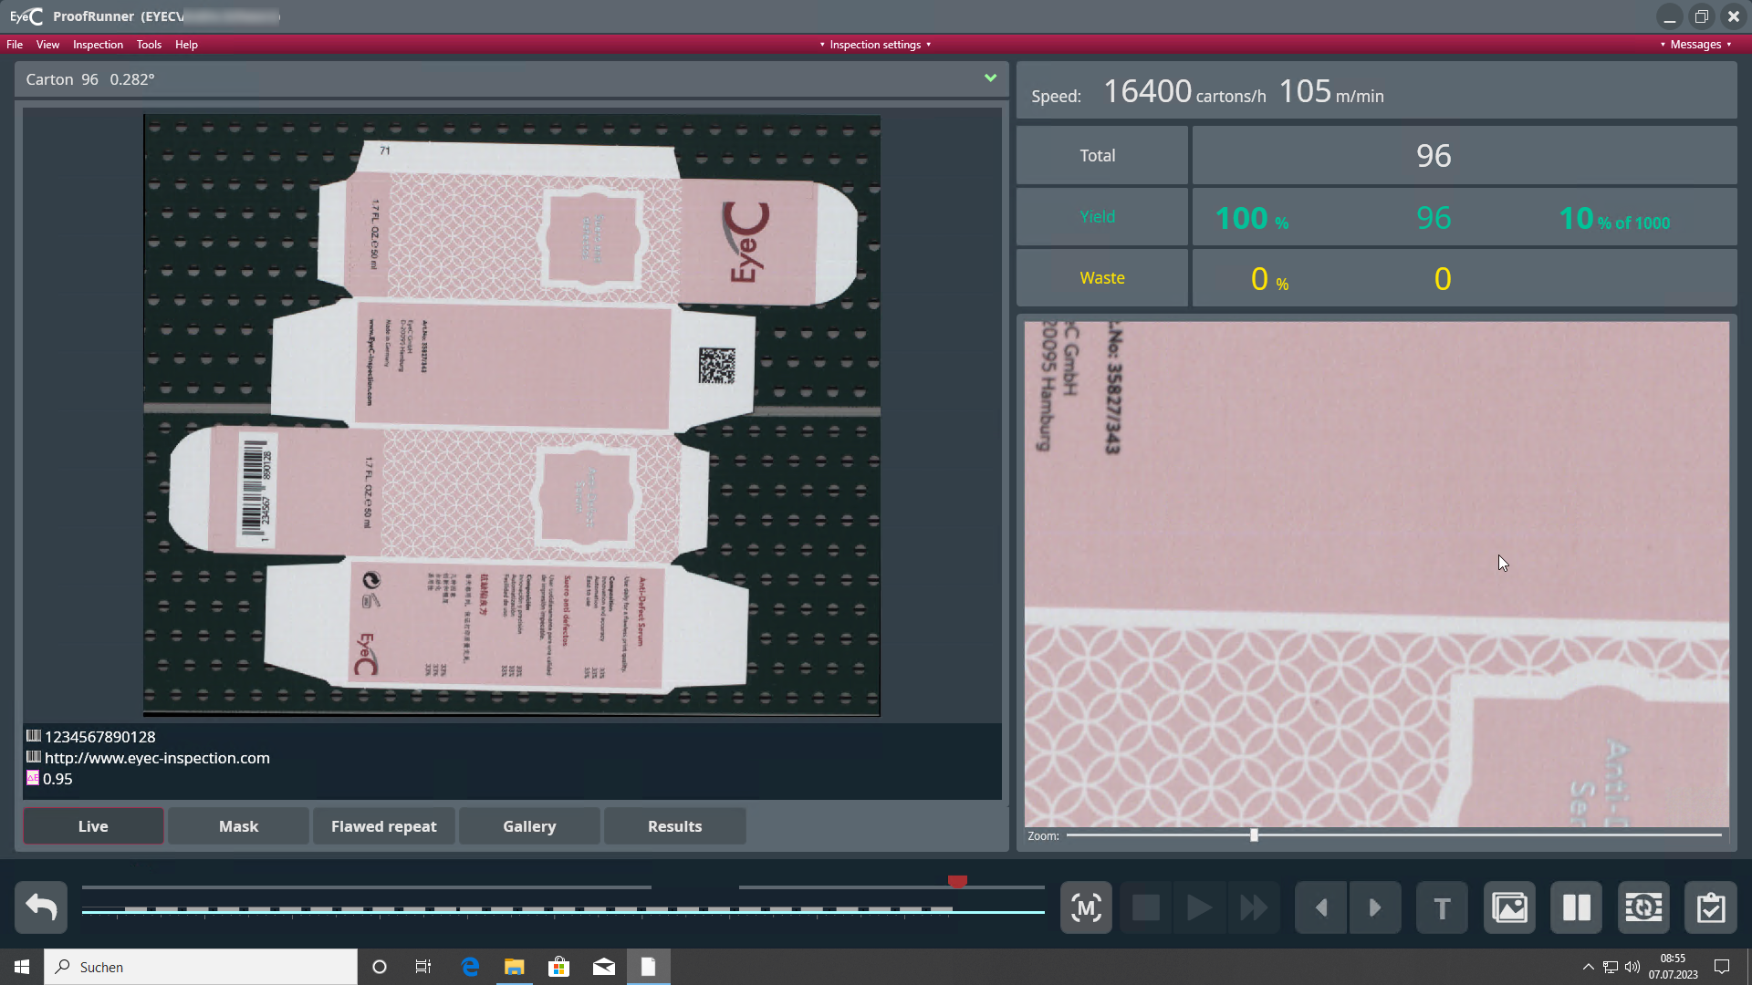This screenshot has height=985, width=1752.
Task: Show hidden system tray icons
Action: coord(1589,967)
